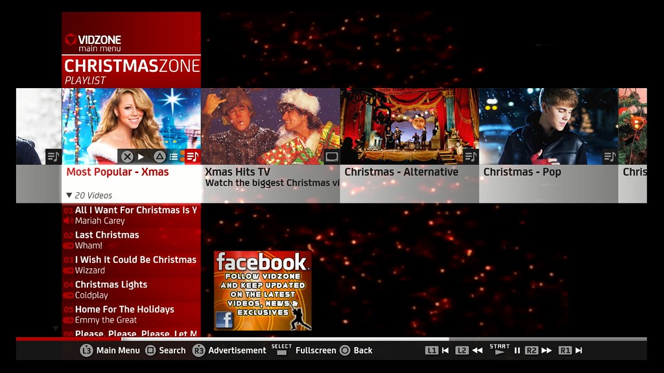Select the Christmas - Alternative title
This screenshot has height=373, width=664.
[x=401, y=172]
